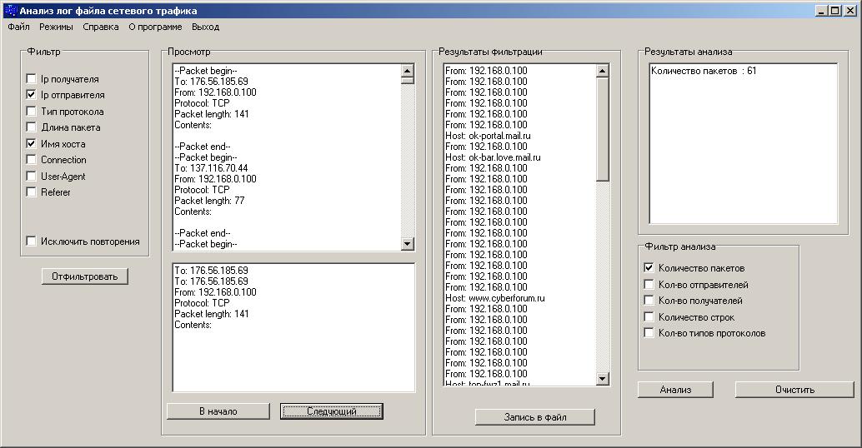Viewport: 862px width, 448px height.
Task: Click the Результаты анализа text area
Action: pyautogui.click(x=744, y=143)
